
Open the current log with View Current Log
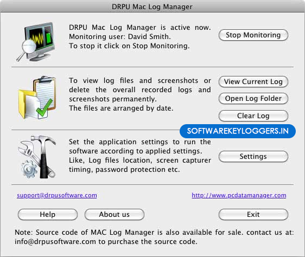253,82
